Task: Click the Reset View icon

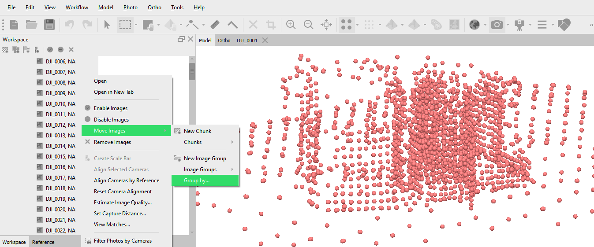Action: pyautogui.click(x=326, y=25)
